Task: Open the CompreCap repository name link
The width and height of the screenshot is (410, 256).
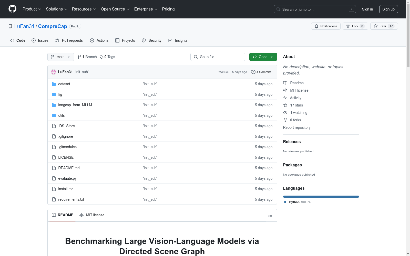Action: 53,26
